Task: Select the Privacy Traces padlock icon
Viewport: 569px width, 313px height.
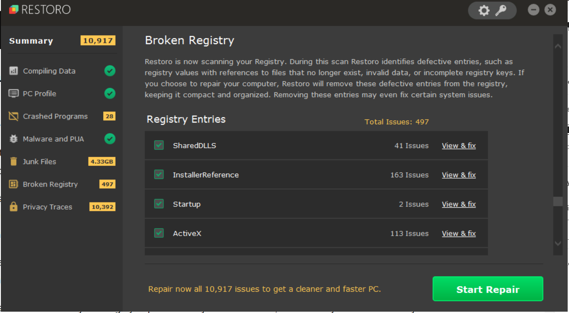Action: click(x=14, y=207)
